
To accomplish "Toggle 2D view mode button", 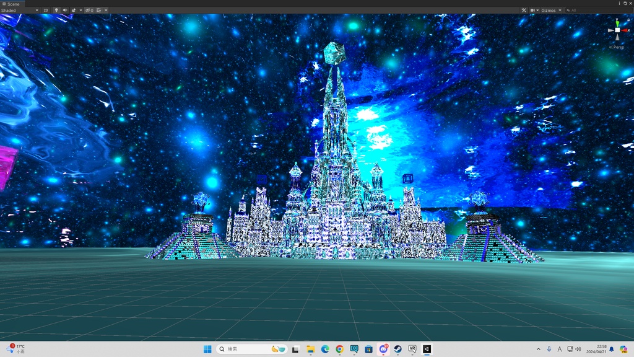I will coord(46,10).
